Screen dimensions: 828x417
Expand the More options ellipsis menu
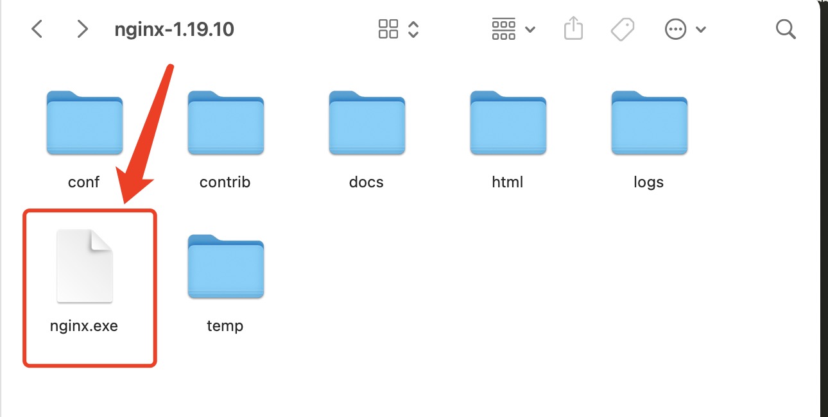click(x=676, y=29)
